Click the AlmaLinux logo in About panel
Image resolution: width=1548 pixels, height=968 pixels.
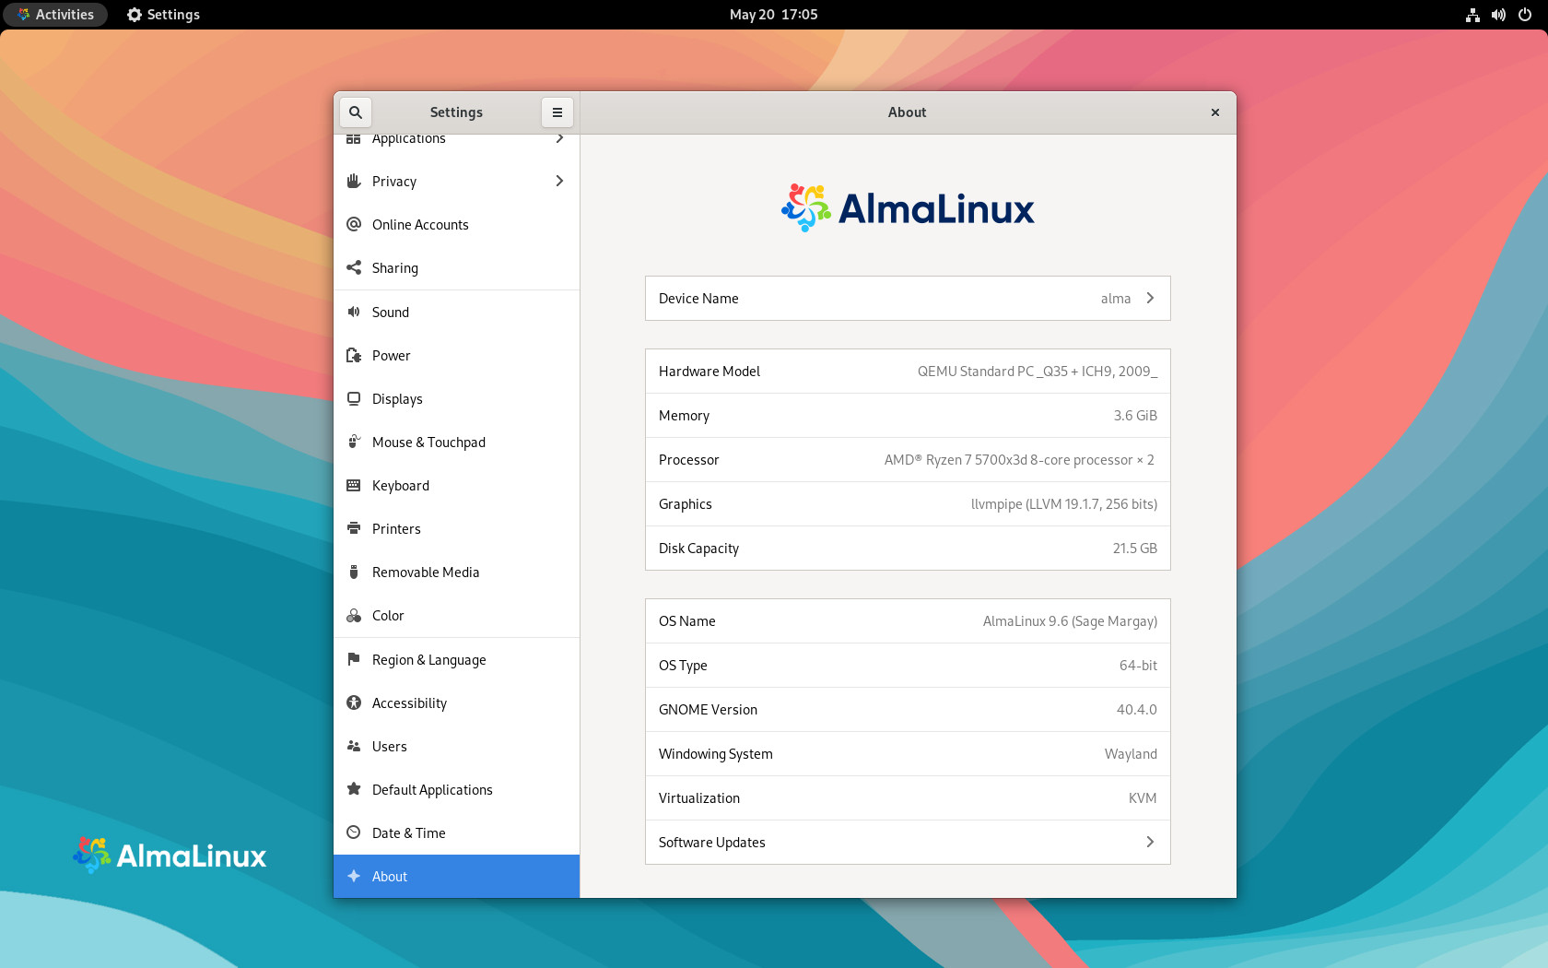[908, 207]
